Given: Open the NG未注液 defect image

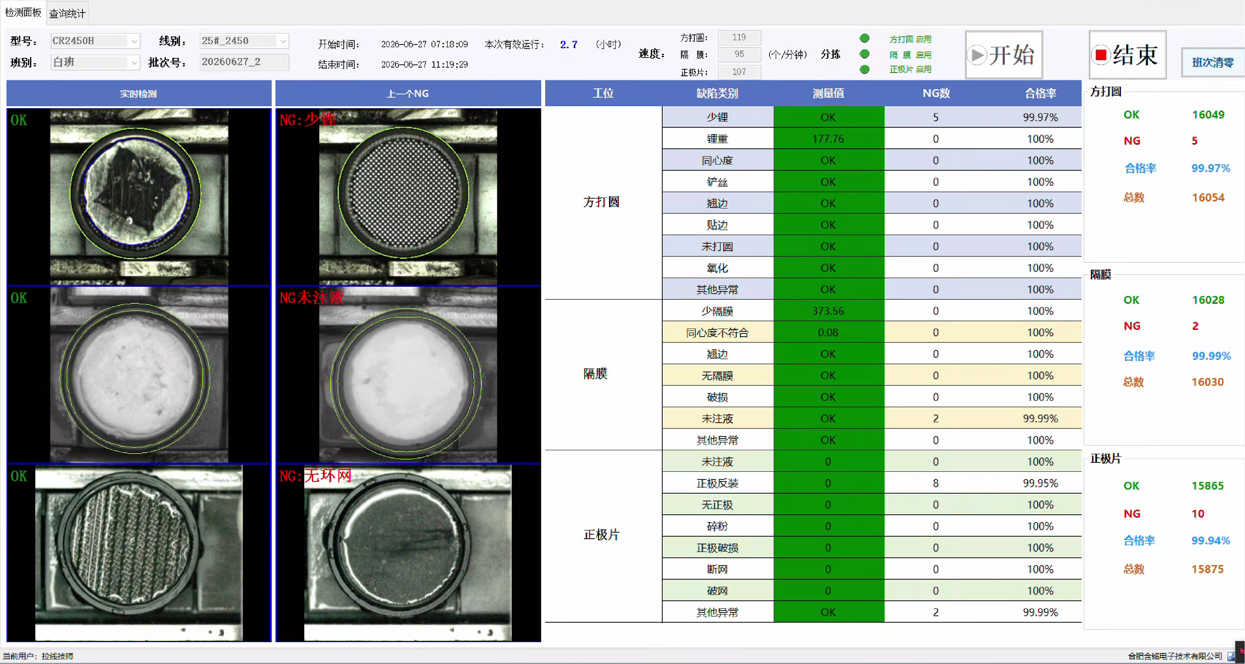Looking at the screenshot, I should pyautogui.click(x=408, y=375).
